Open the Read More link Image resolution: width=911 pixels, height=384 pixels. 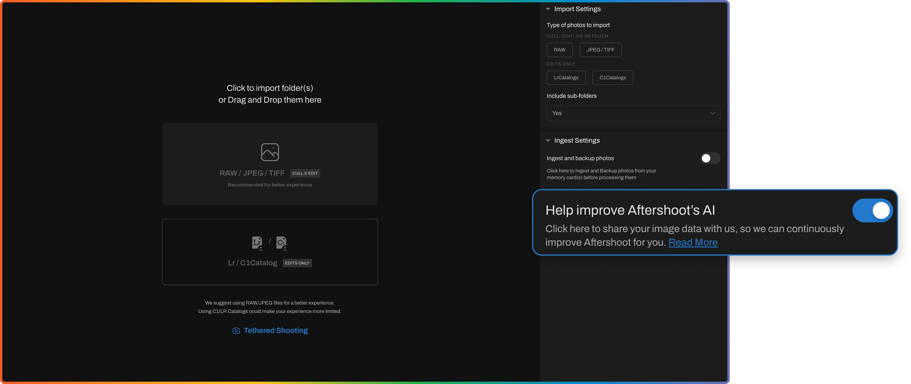coord(693,242)
